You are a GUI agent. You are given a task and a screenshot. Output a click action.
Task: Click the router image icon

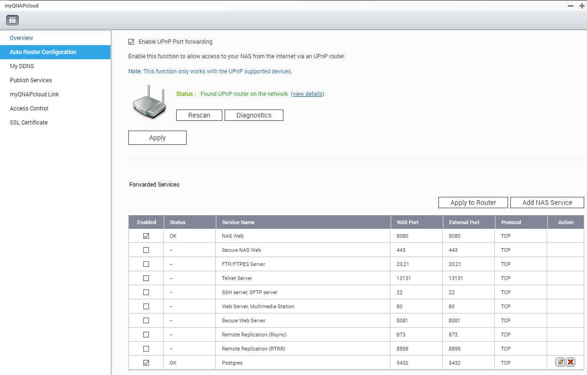click(149, 102)
